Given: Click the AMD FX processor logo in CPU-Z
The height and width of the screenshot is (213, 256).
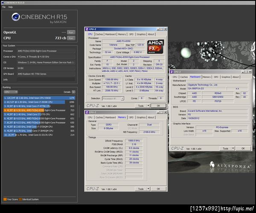Looking at the screenshot, I should (x=155, y=47).
